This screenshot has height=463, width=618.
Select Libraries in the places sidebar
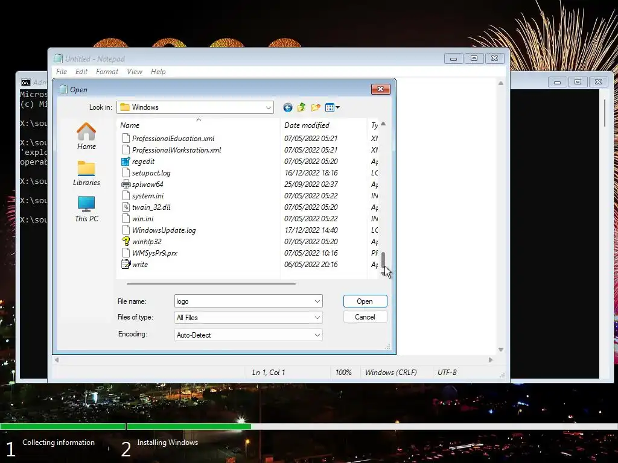(86, 173)
